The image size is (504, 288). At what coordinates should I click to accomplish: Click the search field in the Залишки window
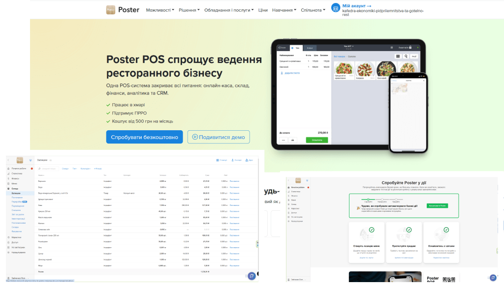[49, 169]
